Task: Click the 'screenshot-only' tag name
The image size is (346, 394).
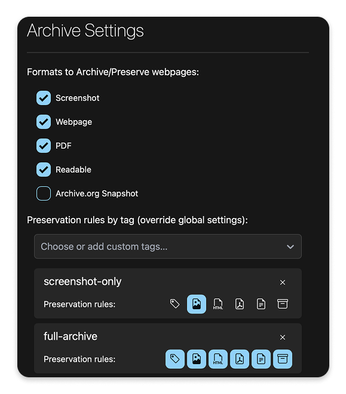Action: pos(82,282)
